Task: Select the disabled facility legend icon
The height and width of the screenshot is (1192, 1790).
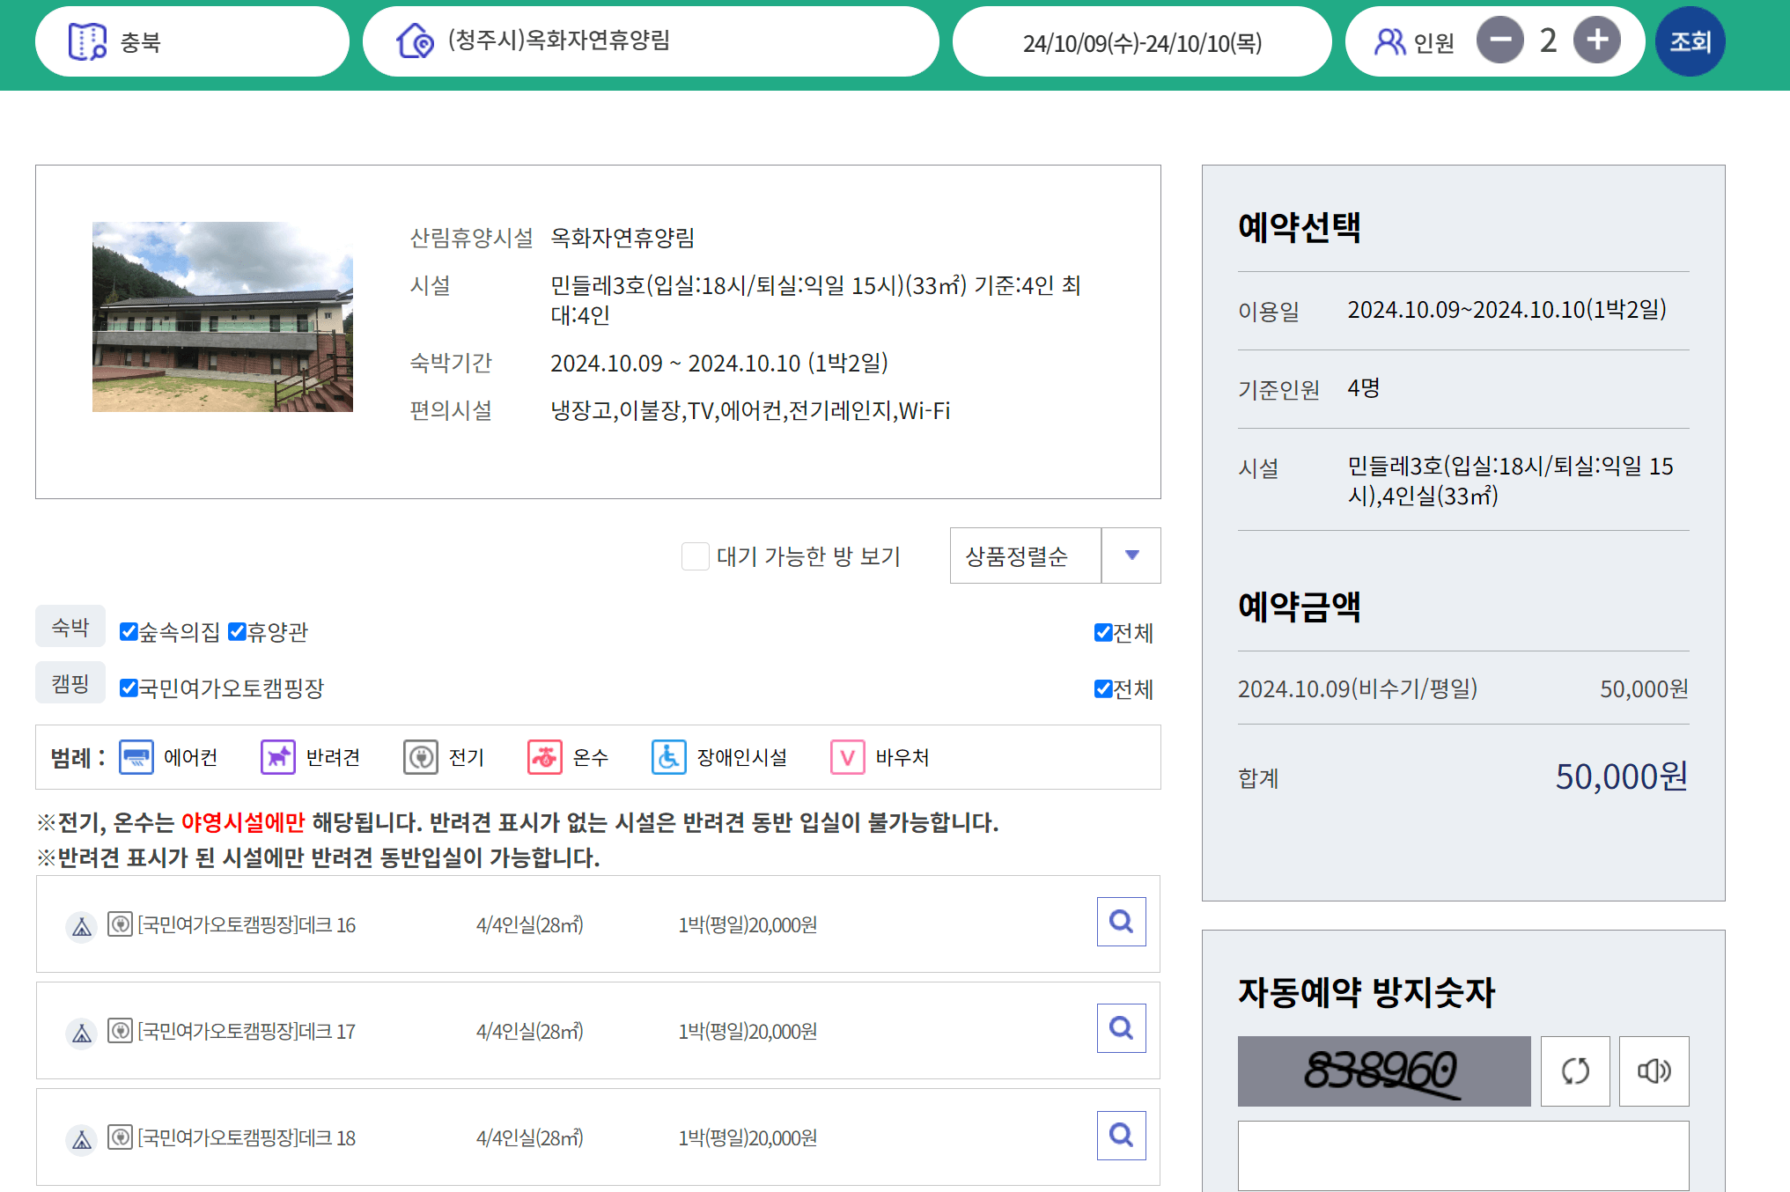Action: [x=669, y=757]
